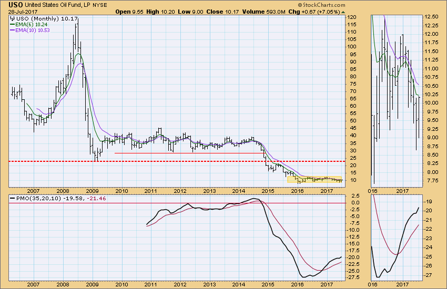Click the red PMO signal value -21.46
The width and height of the screenshot is (447, 289).
(96, 199)
